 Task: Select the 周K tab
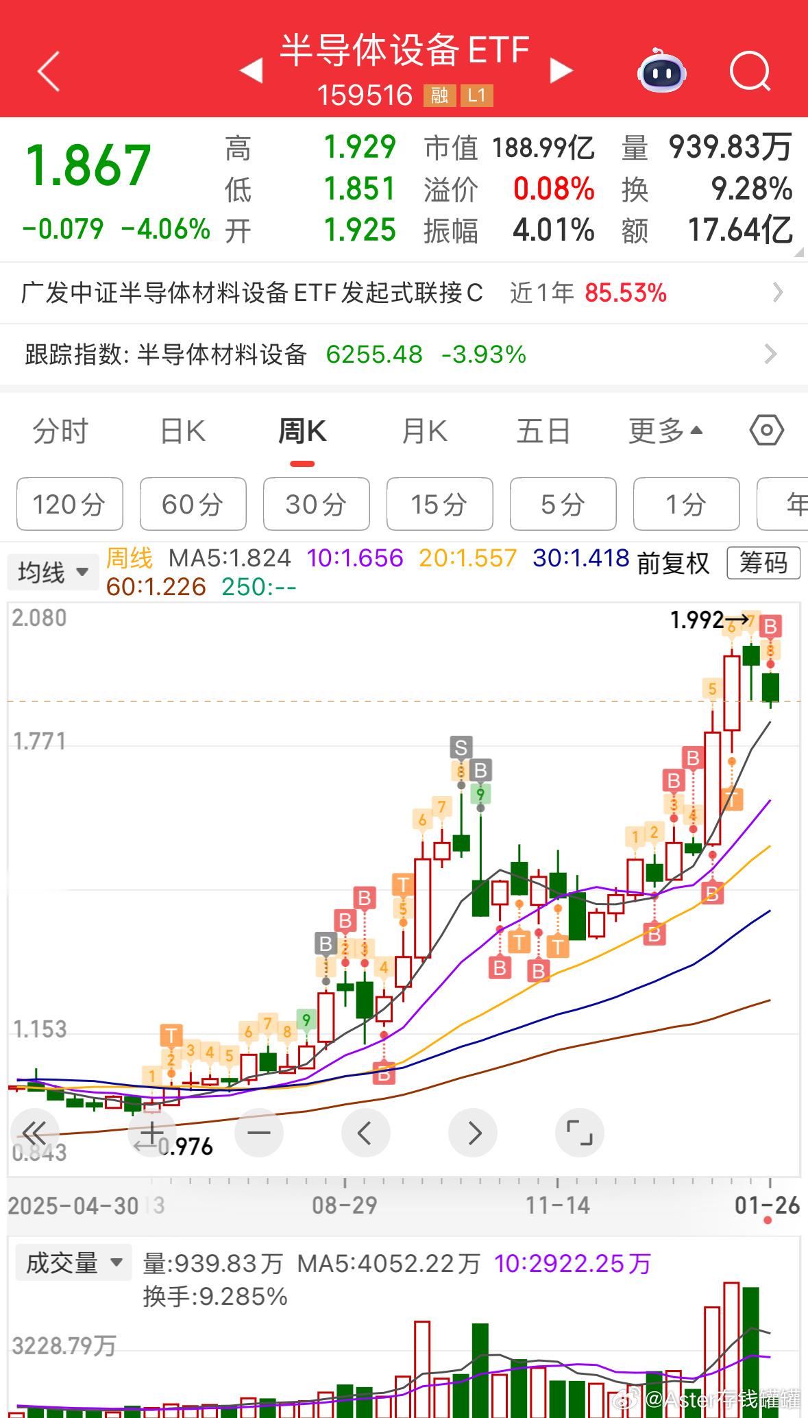click(302, 431)
